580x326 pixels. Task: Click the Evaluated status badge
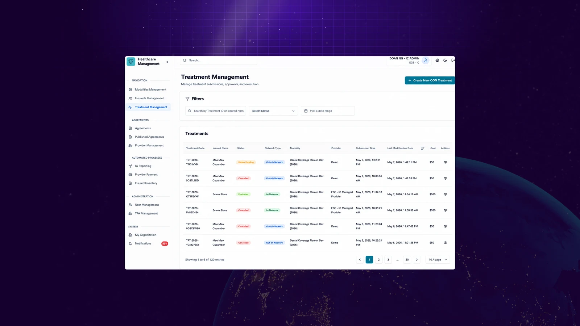click(x=243, y=194)
